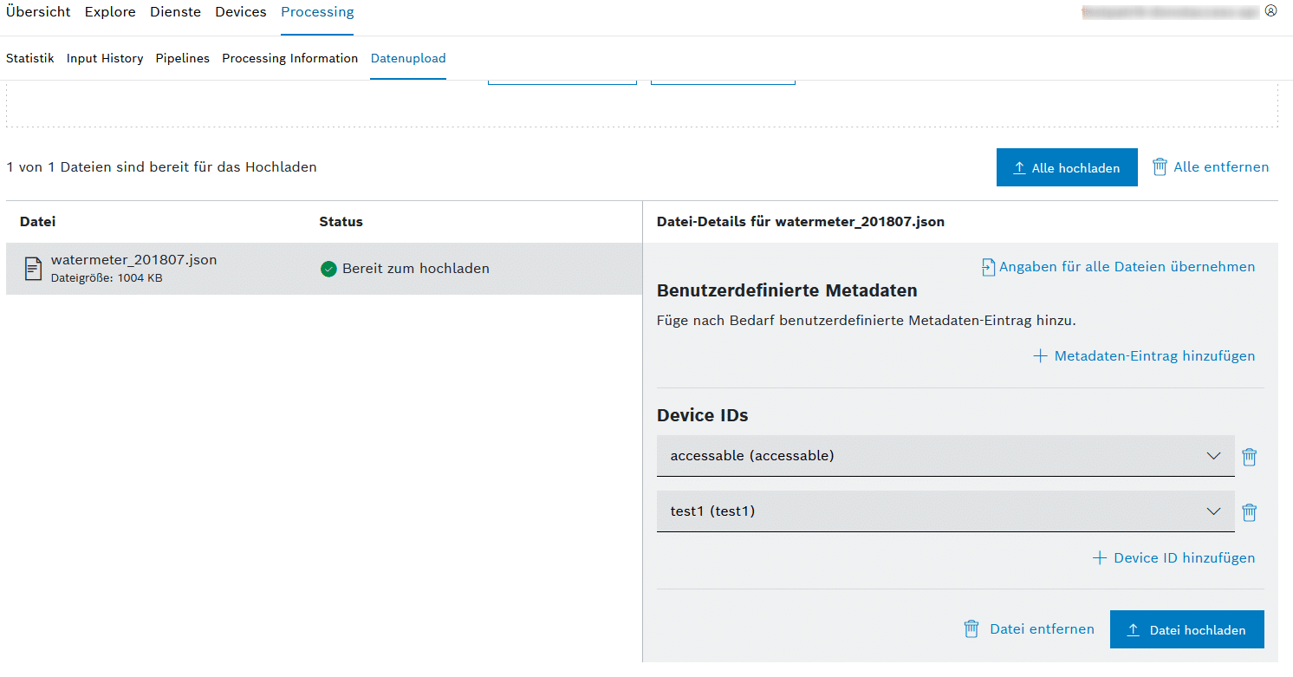
Task: Open the Input History tab
Action: tap(105, 58)
